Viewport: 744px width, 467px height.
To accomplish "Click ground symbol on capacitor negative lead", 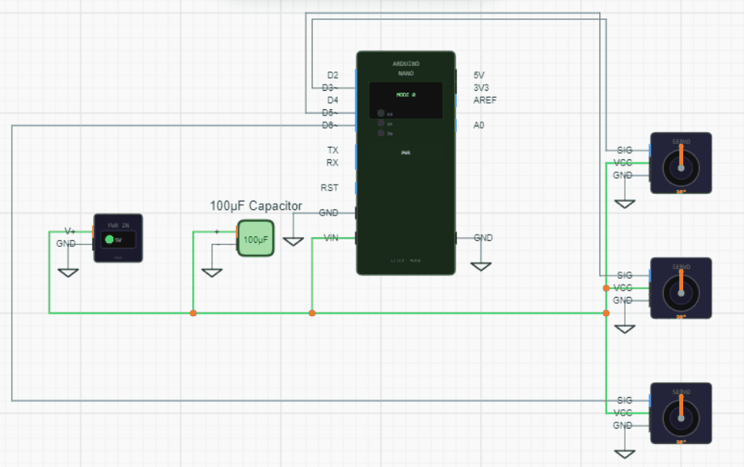I will 212,273.
